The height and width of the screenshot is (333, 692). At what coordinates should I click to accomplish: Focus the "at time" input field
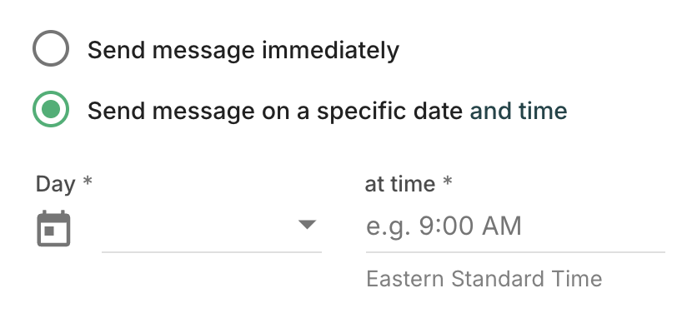[x=514, y=226]
